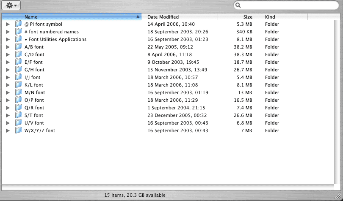The width and height of the screenshot is (343, 201).
Task: Select the K/L font folder icon
Action: [19, 85]
